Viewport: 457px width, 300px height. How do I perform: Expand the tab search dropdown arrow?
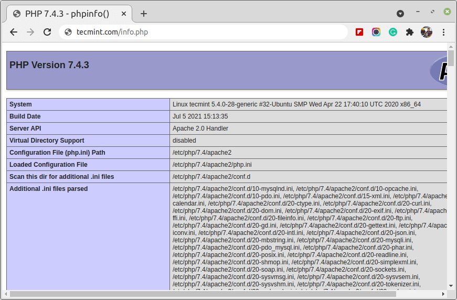[x=400, y=13]
